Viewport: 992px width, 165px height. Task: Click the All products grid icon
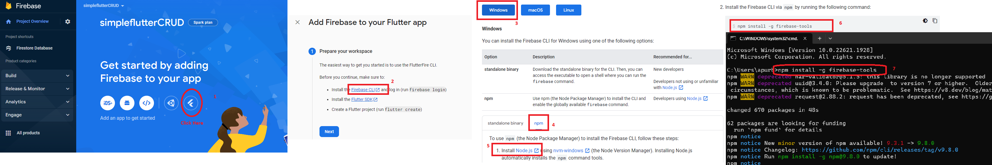pos(8,133)
